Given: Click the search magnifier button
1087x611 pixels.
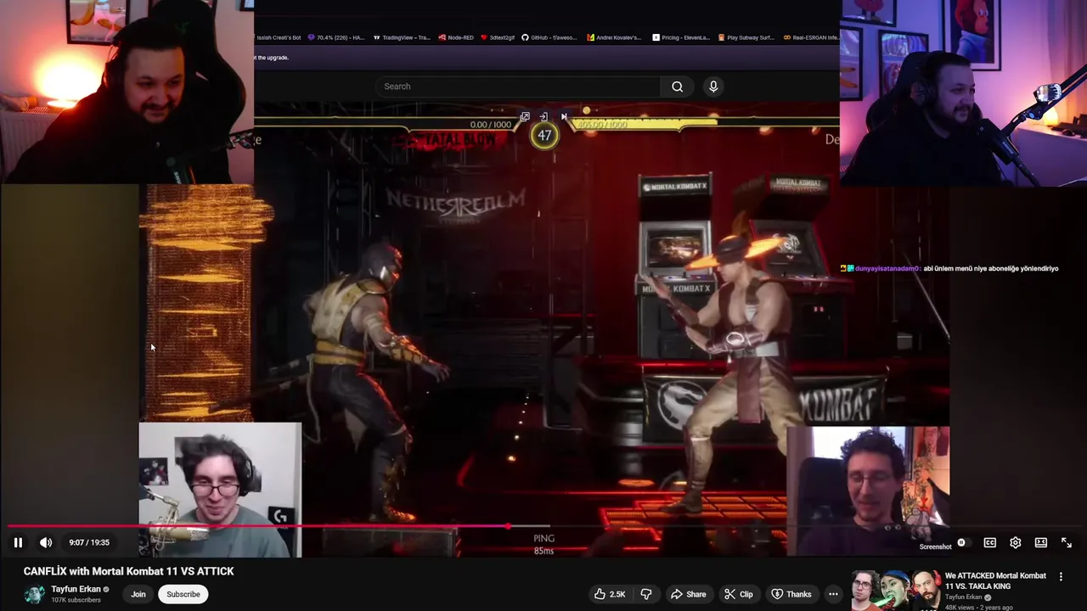Looking at the screenshot, I should (x=677, y=87).
